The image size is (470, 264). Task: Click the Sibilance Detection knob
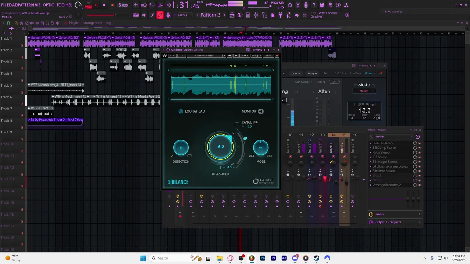[181, 147]
